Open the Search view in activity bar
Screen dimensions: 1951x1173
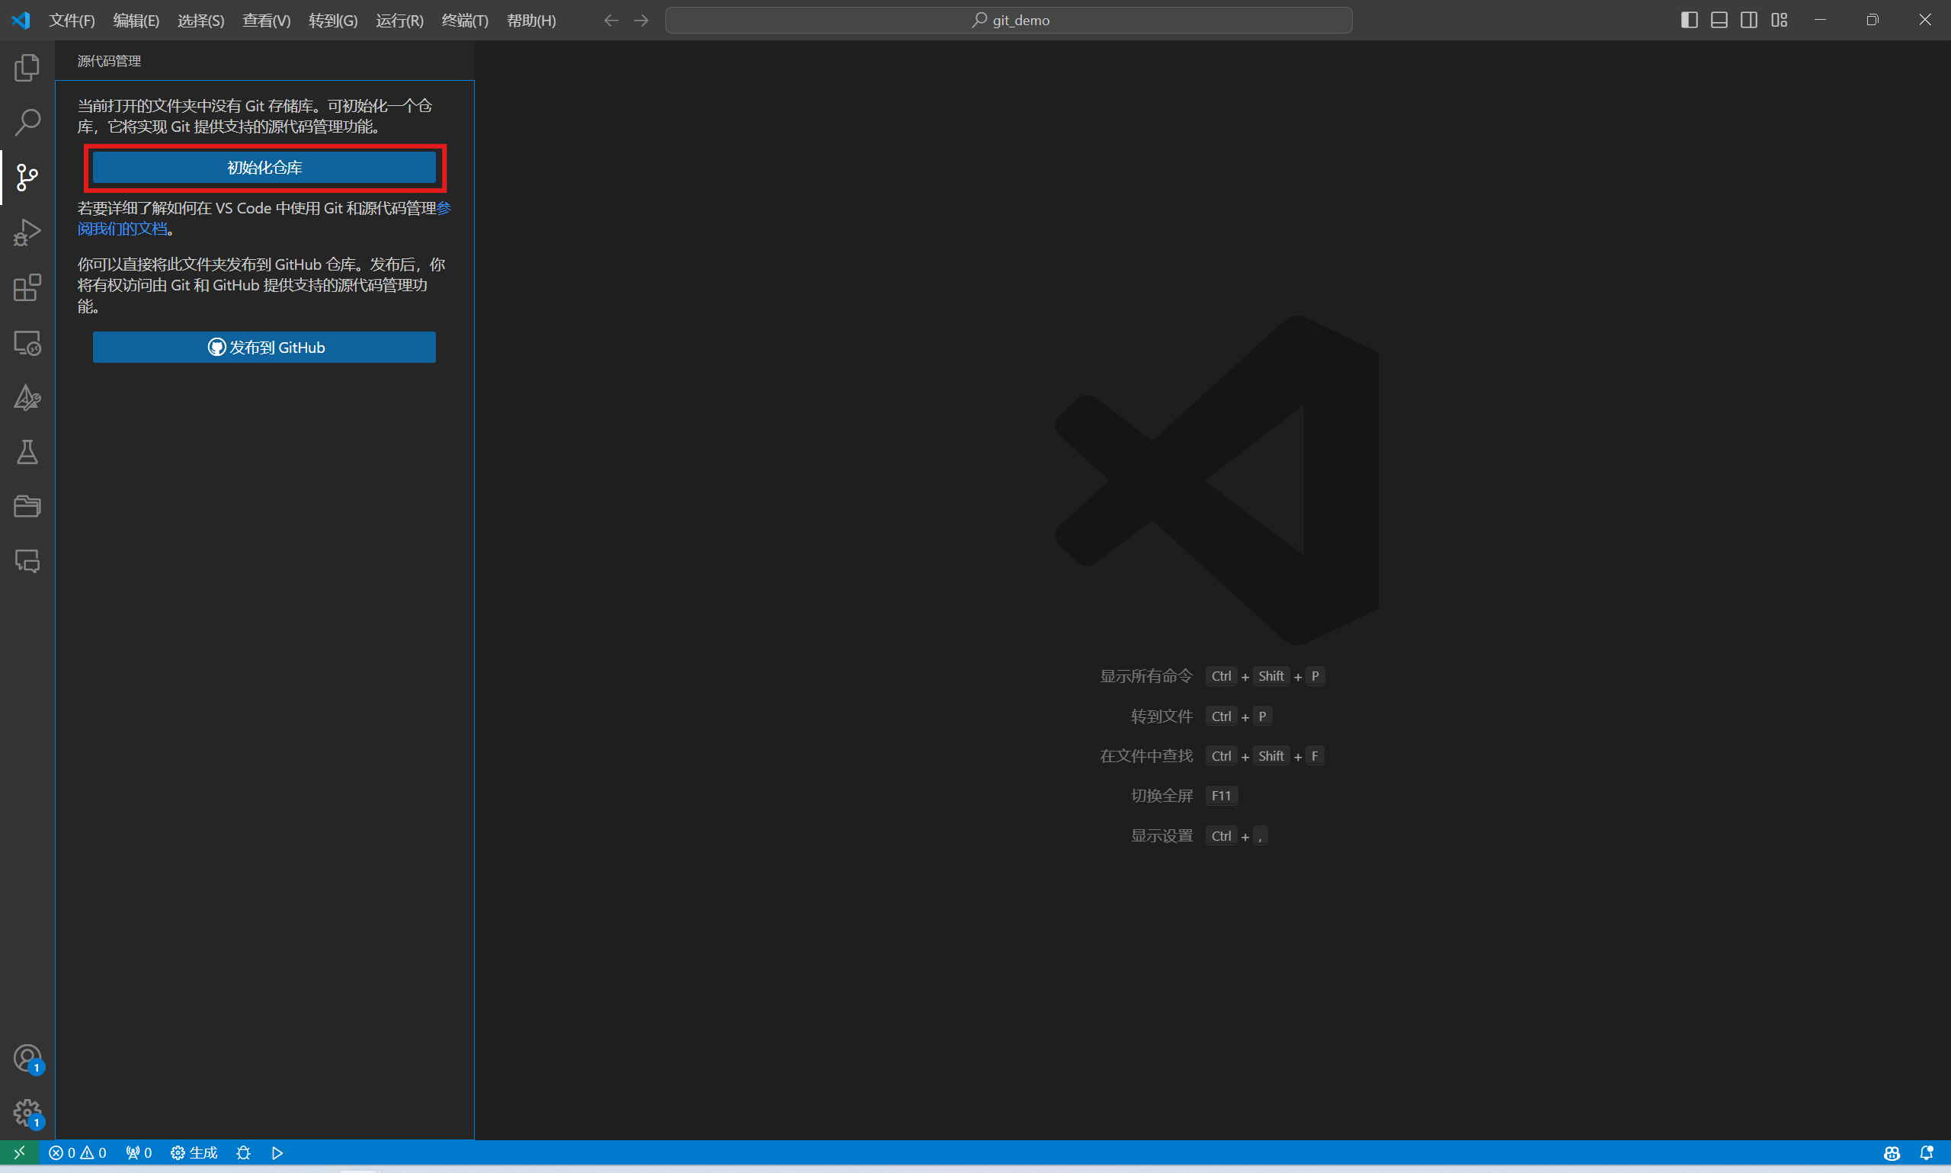27,123
